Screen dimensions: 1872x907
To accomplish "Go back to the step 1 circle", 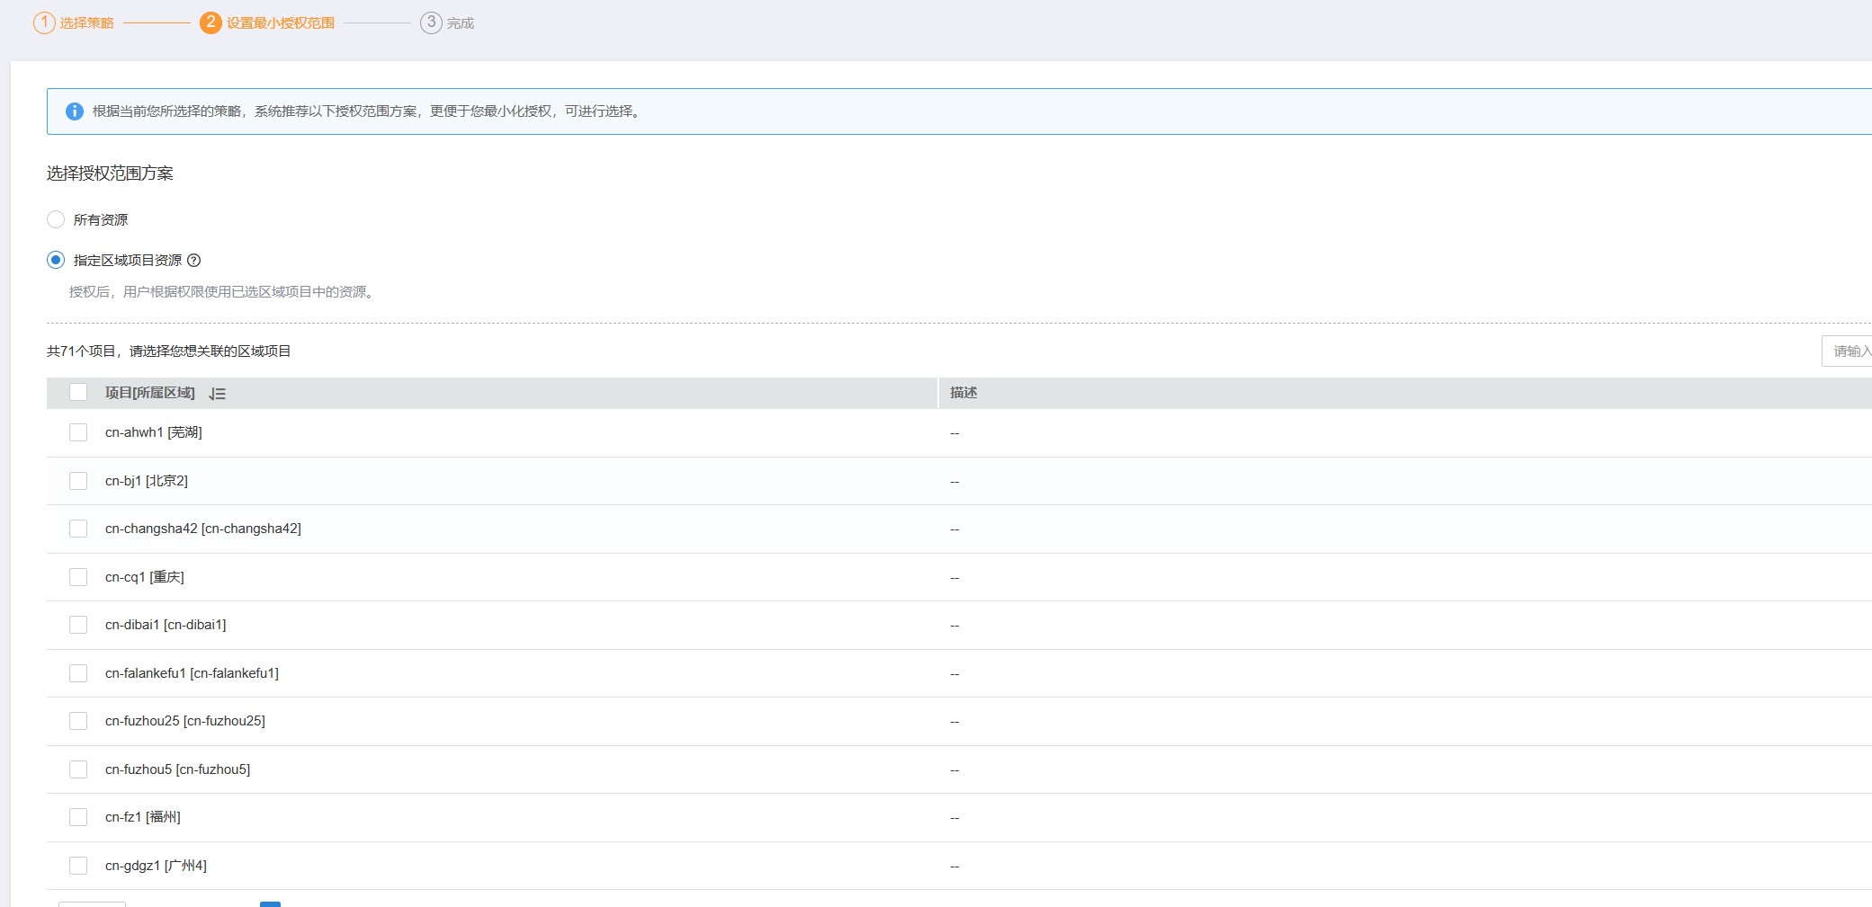I will [44, 22].
